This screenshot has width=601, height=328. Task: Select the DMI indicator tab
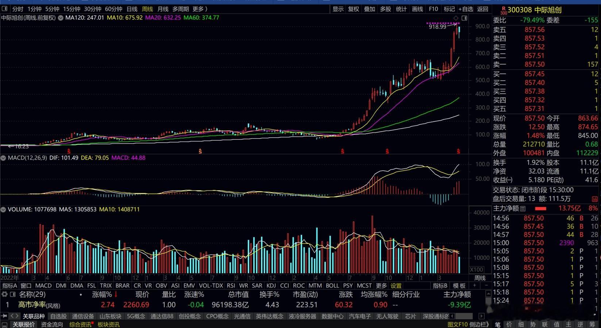tap(61, 286)
